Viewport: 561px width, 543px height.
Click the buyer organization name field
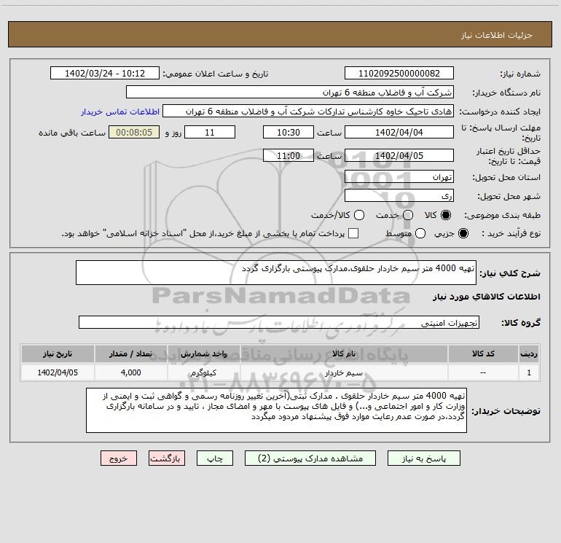(290, 93)
